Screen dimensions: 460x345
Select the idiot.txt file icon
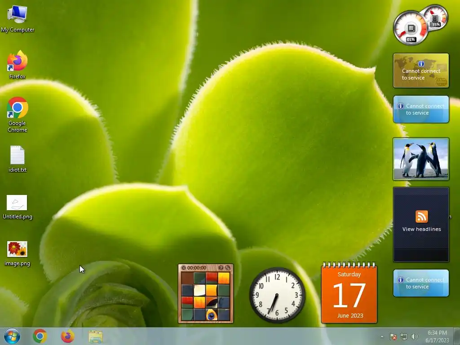(18, 159)
